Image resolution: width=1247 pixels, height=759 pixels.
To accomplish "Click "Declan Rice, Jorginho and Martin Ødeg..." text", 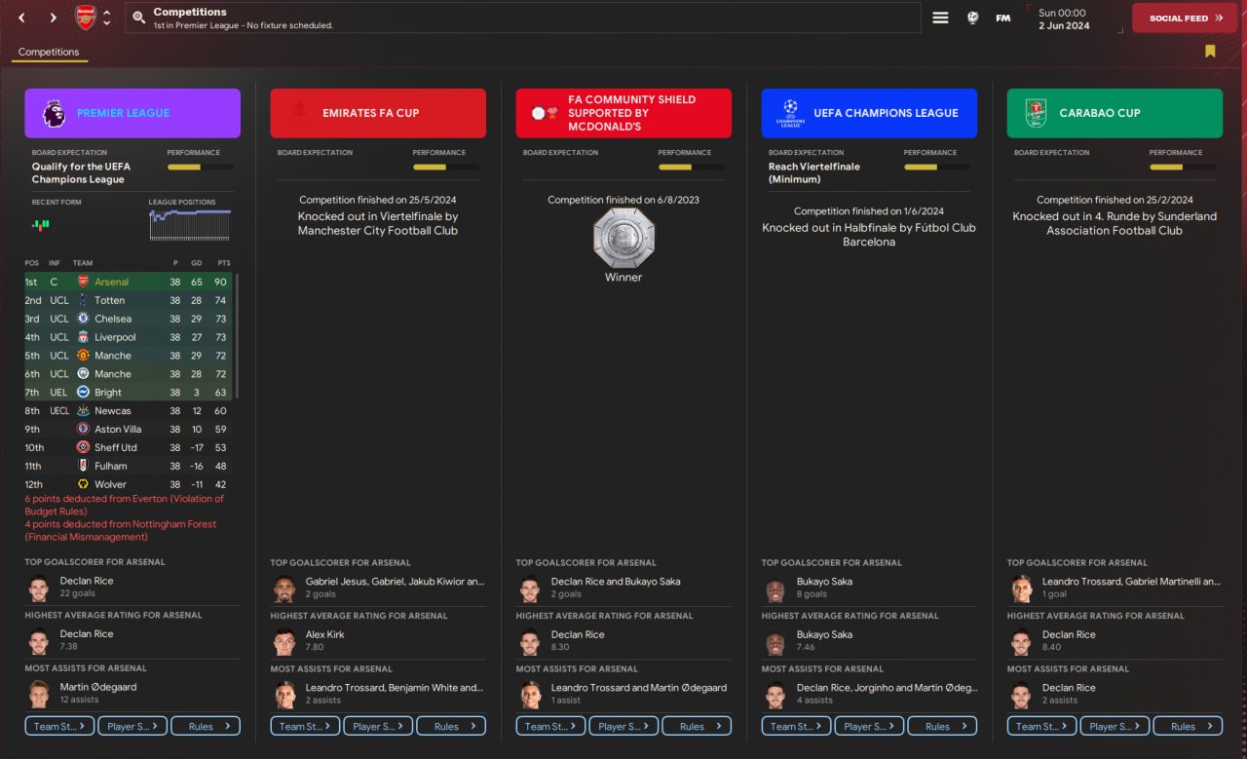I will click(887, 688).
